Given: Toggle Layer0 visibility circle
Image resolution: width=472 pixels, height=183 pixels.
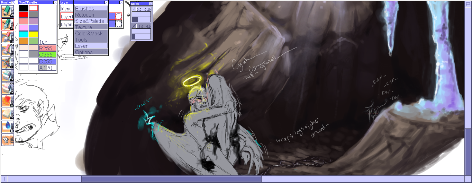Looking at the screenshot, I should (119, 24).
